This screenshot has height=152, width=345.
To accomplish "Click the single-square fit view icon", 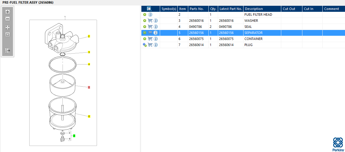I will [8, 35].
